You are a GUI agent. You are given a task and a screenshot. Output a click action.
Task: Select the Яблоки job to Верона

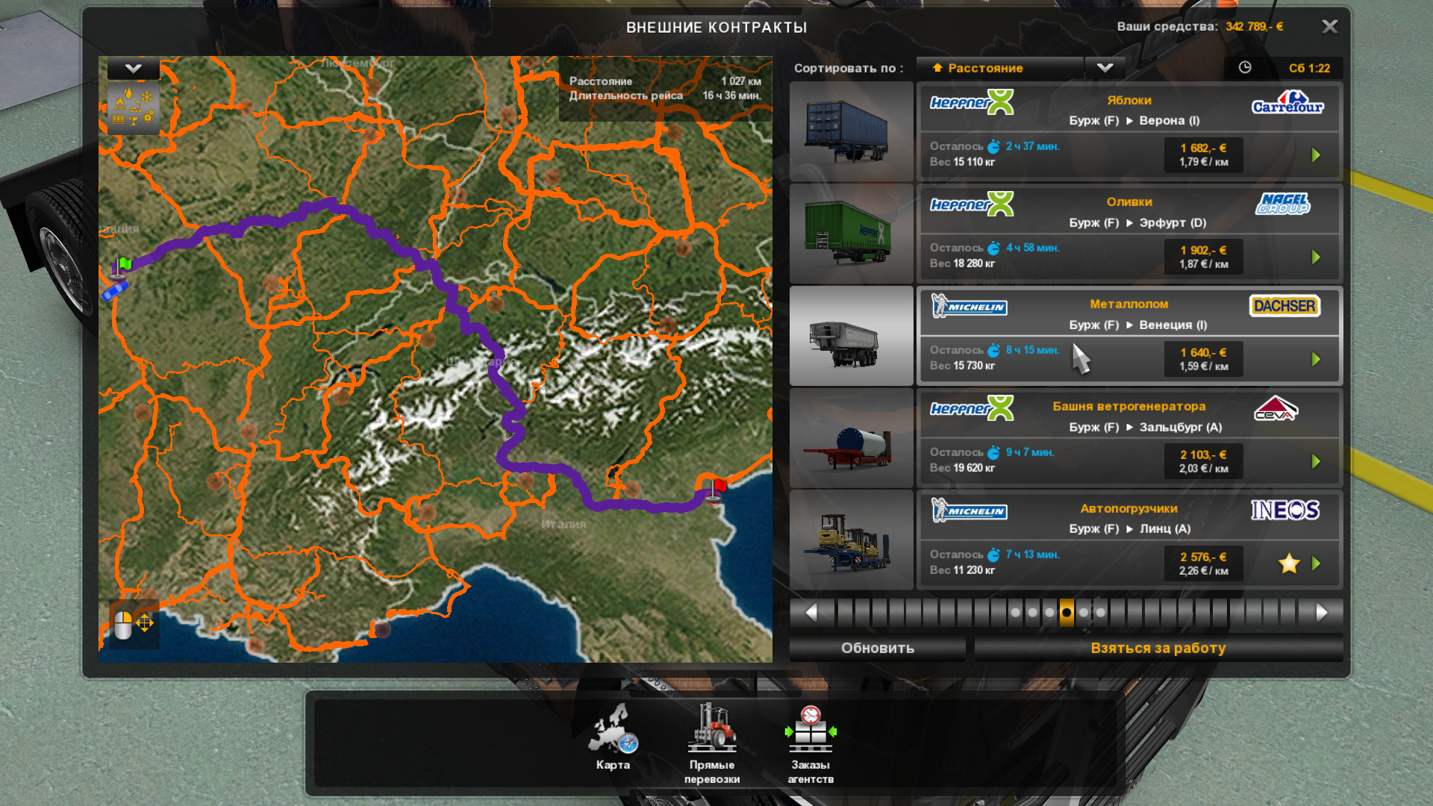pyautogui.click(x=1129, y=131)
